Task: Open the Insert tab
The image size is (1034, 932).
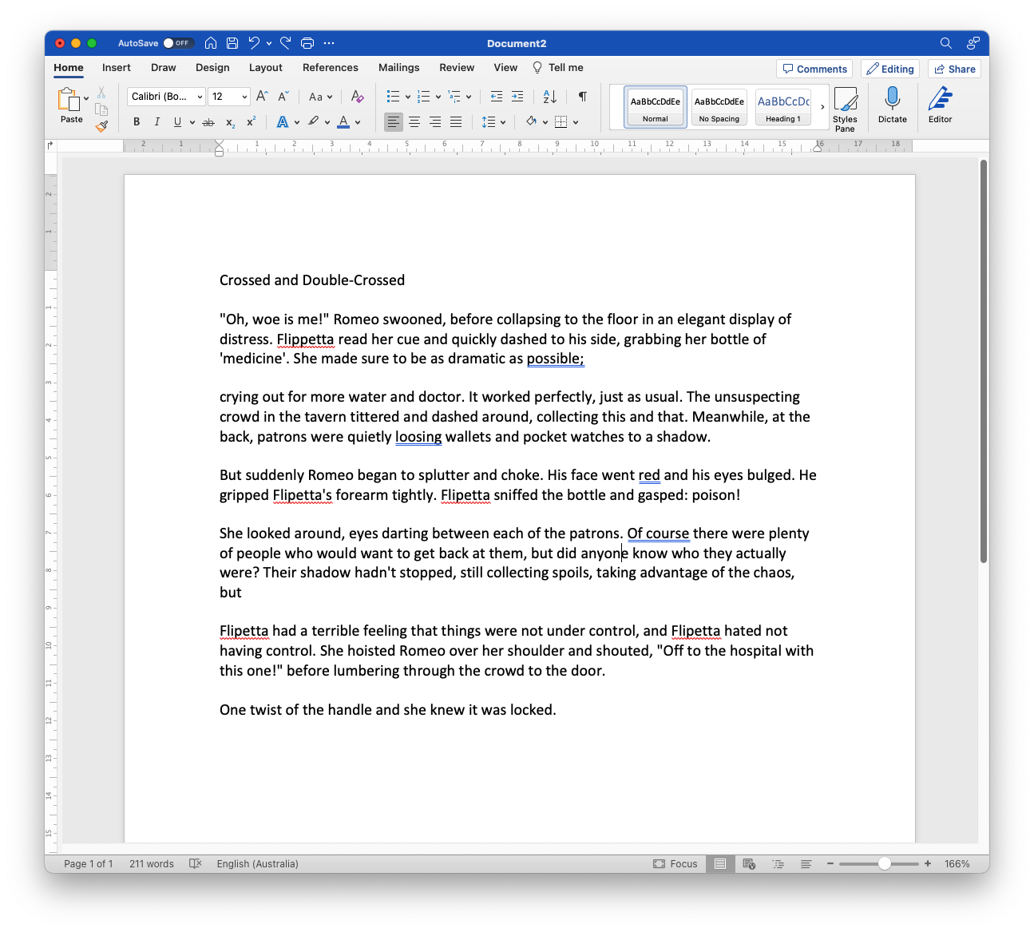Action: [117, 68]
